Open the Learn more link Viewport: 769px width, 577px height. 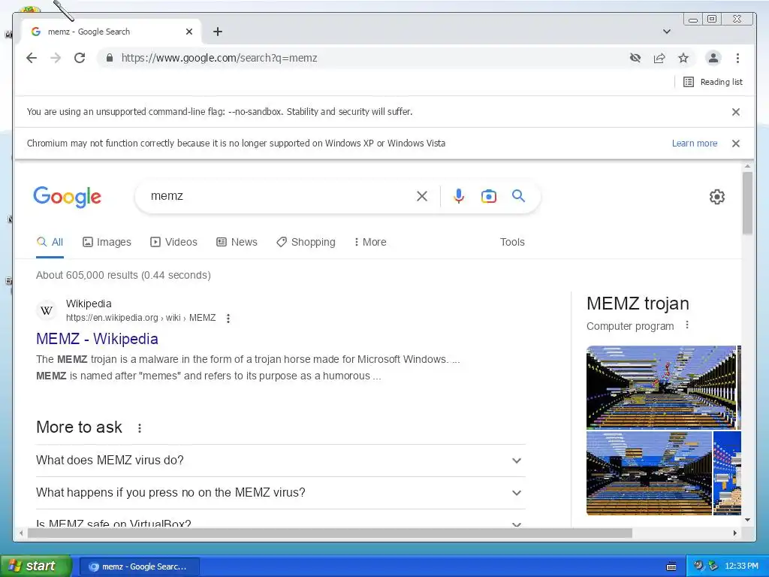coord(695,143)
